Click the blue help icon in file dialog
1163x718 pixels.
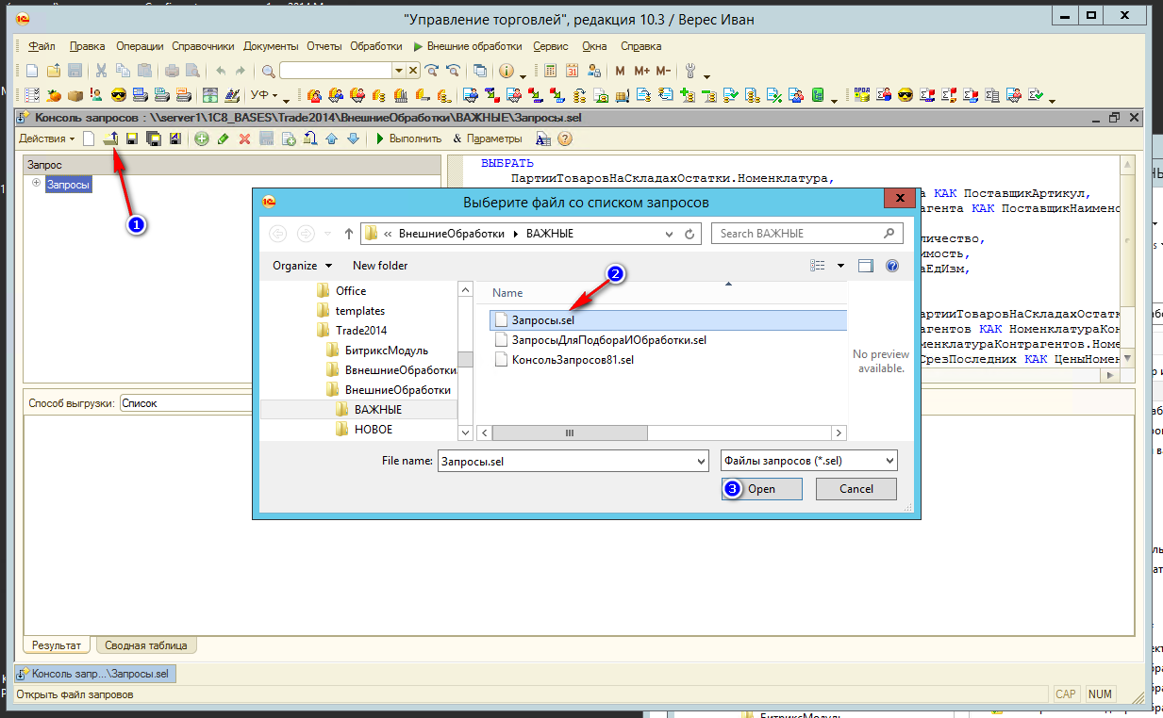[891, 266]
